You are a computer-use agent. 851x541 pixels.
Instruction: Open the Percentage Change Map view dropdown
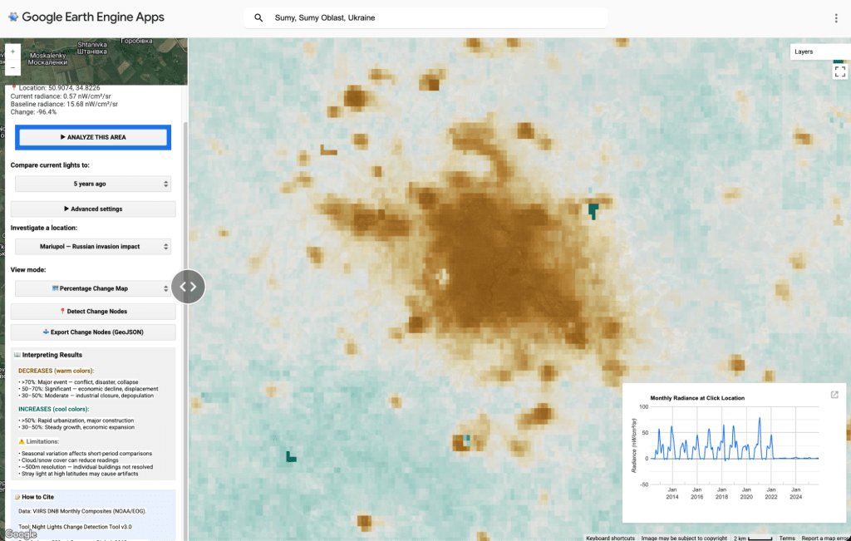(x=93, y=288)
